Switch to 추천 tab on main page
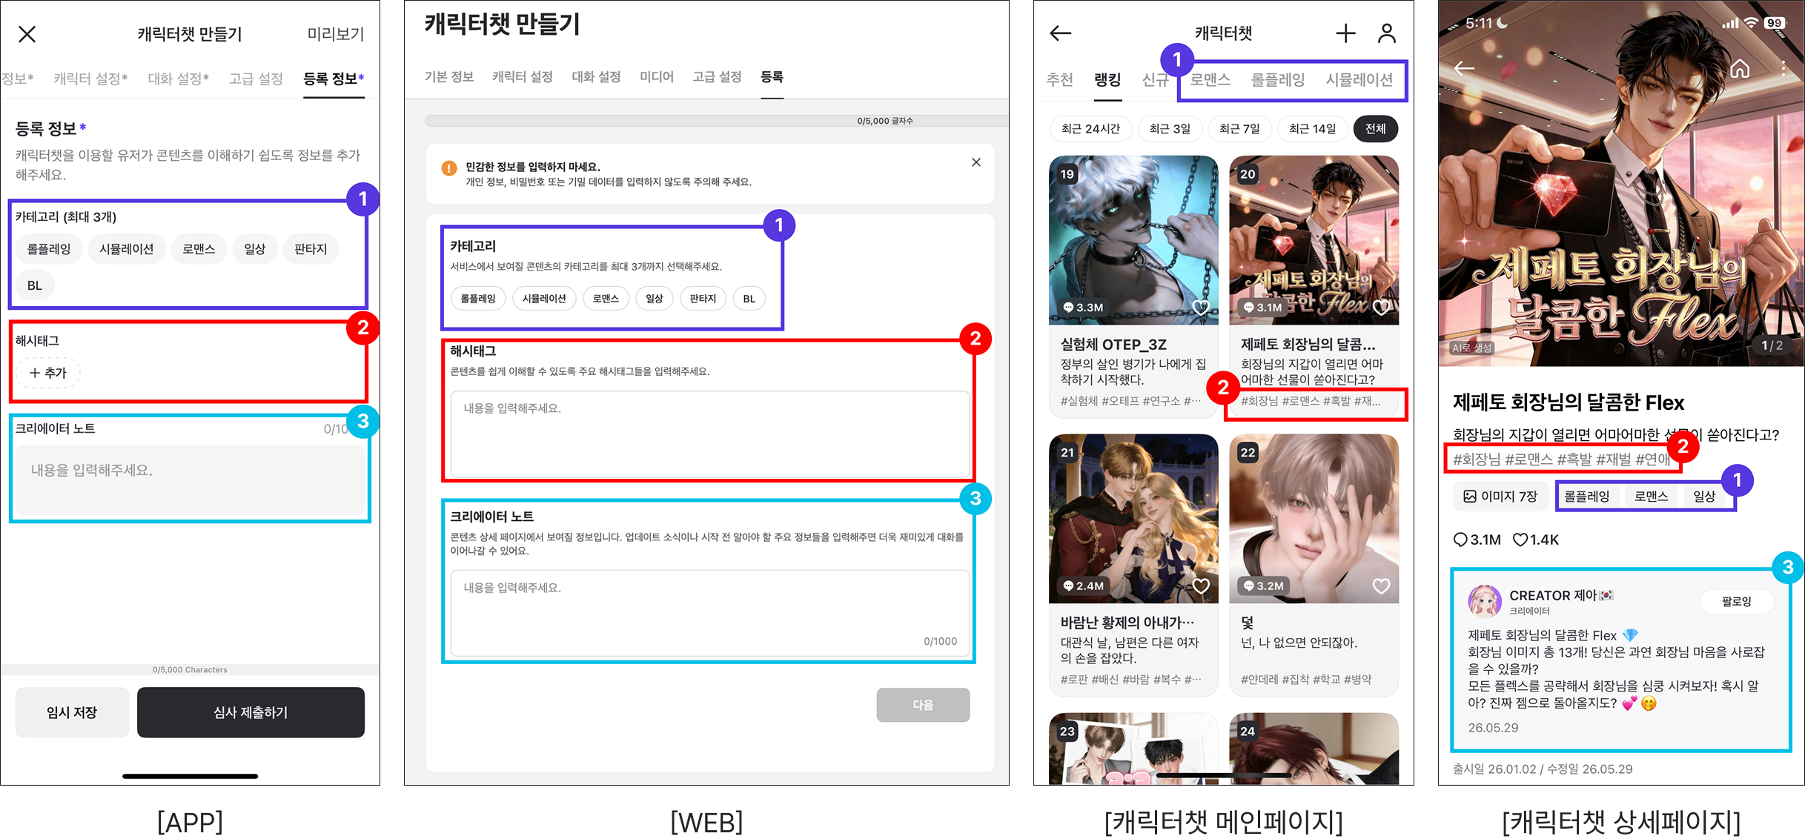Image resolution: width=1805 pixels, height=839 pixels. 1060,79
